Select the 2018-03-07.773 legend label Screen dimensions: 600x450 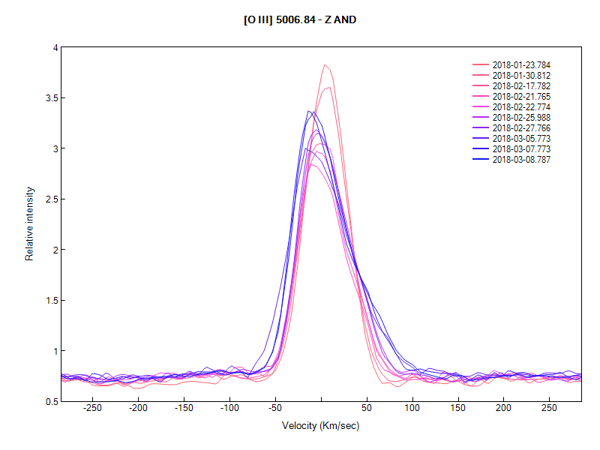(x=521, y=149)
